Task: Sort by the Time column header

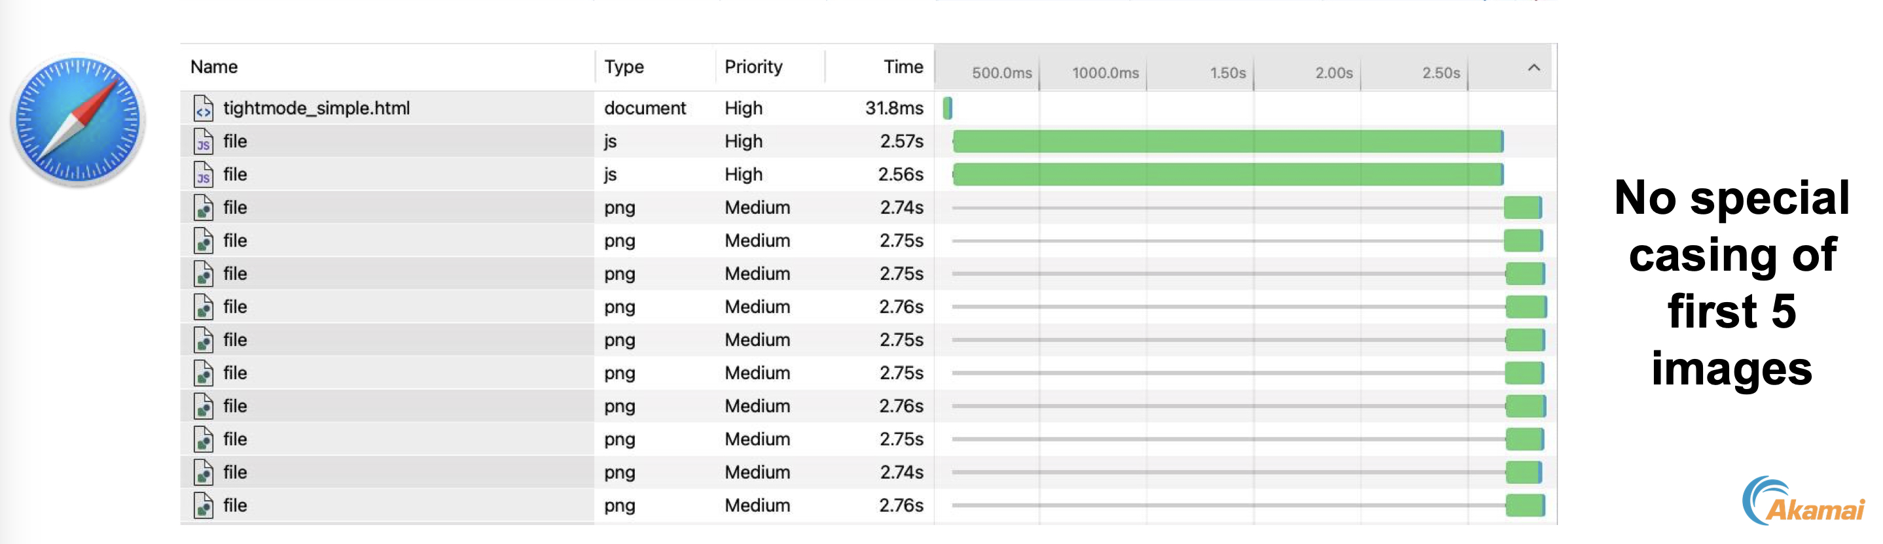Action: [x=903, y=67]
